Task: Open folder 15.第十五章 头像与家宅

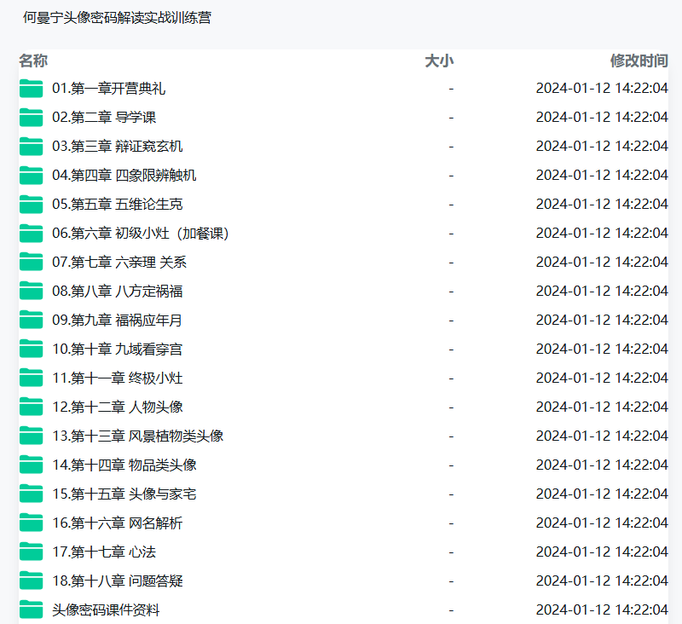Action: pos(124,494)
